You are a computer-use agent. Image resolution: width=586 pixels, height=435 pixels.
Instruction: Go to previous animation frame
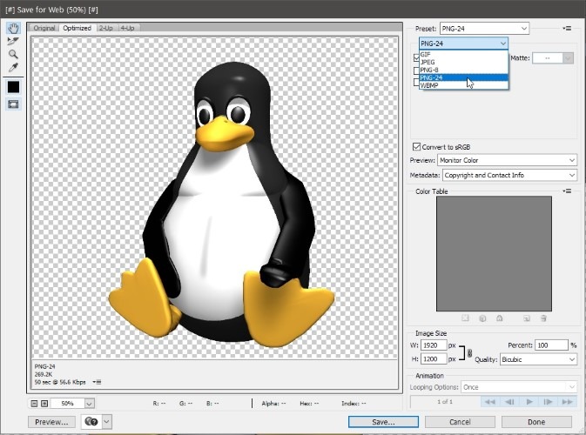pos(509,402)
